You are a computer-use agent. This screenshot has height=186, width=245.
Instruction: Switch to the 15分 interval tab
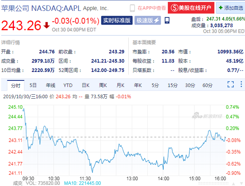click(x=173, y=85)
